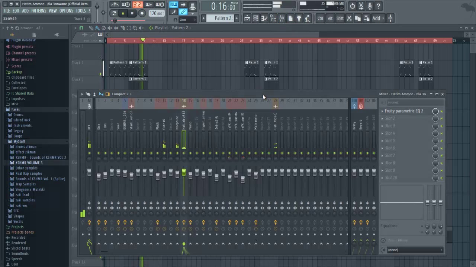Select the playlist Zoom tool

click(x=135, y=28)
